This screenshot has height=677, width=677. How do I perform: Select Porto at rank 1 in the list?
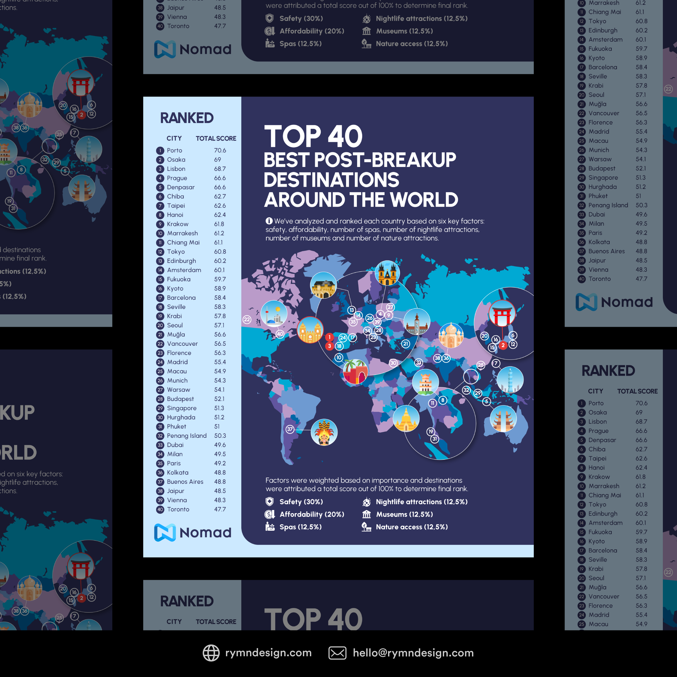[175, 150]
